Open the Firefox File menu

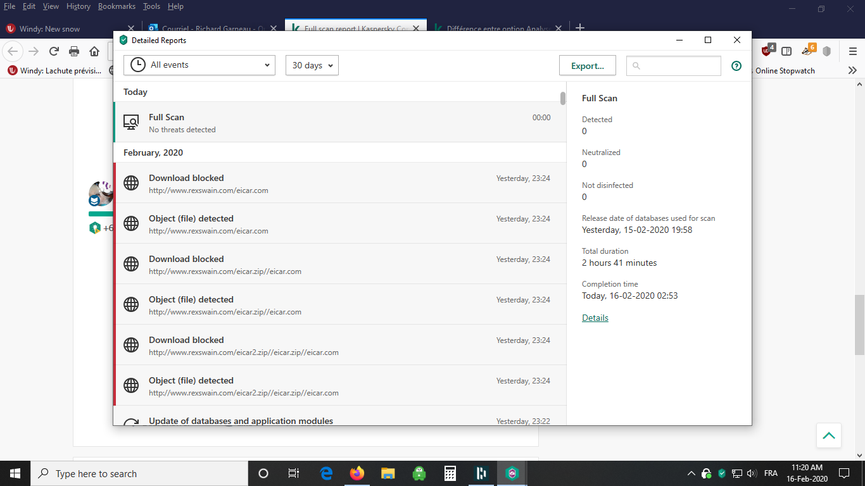9,6
